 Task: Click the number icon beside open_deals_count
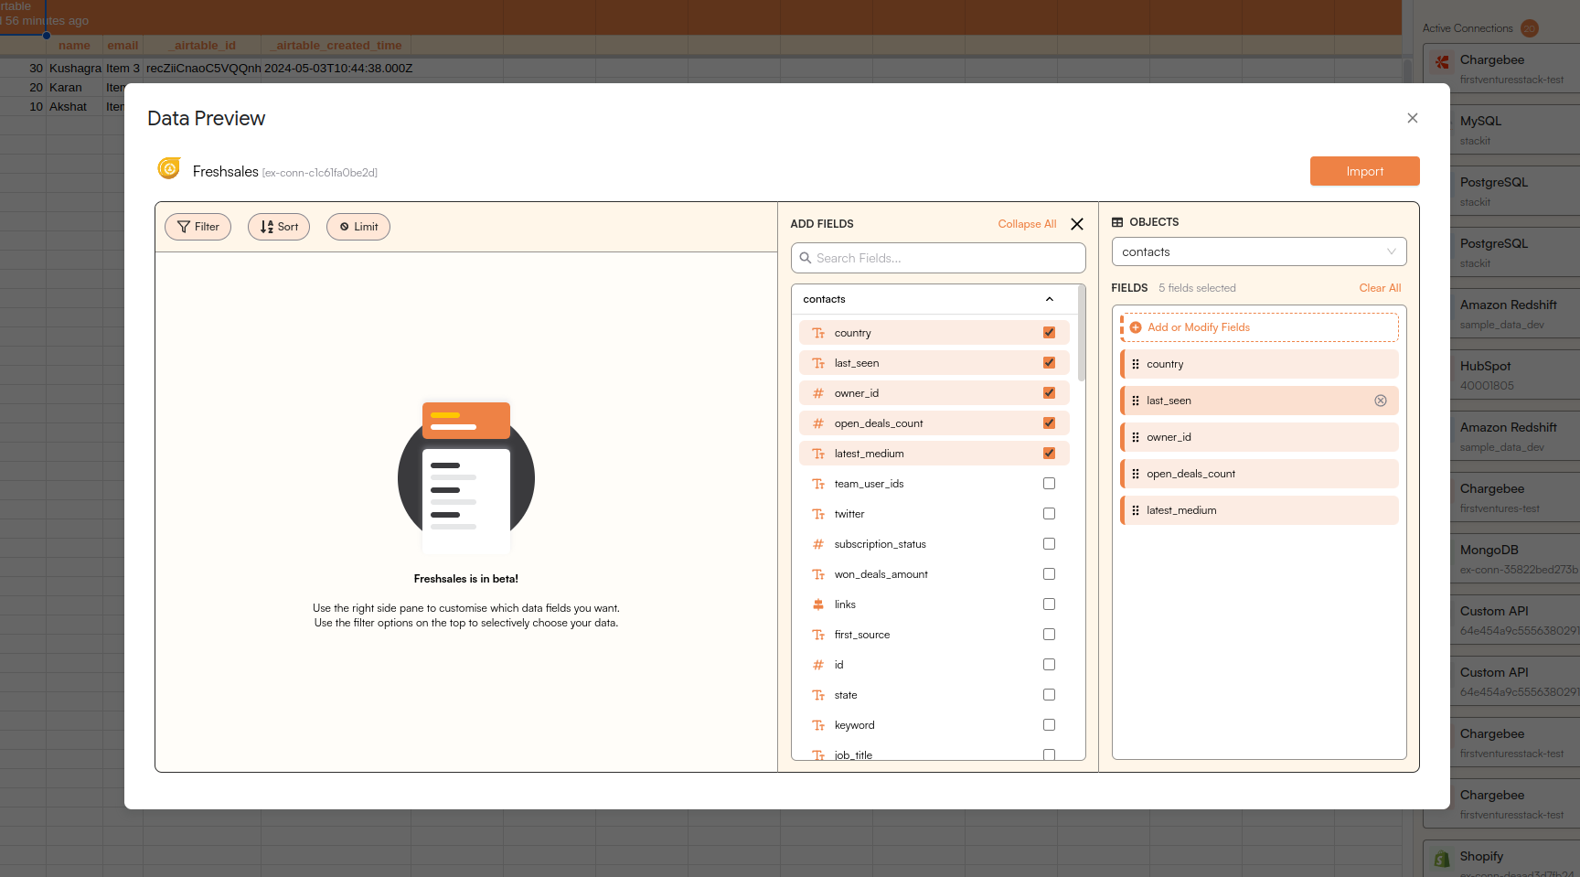818,423
